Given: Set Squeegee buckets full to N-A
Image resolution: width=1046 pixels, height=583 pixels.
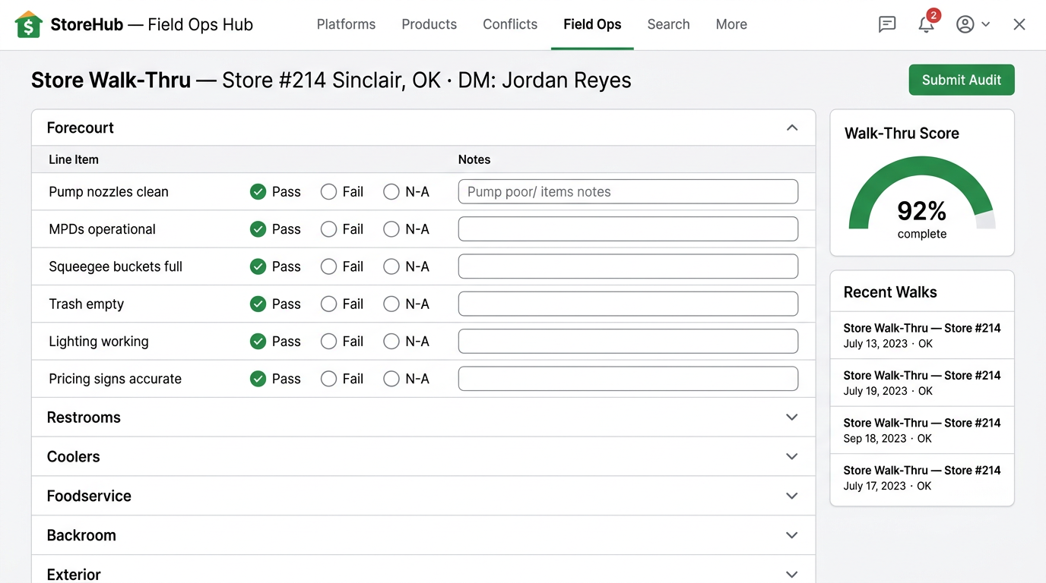Looking at the screenshot, I should coord(391,266).
